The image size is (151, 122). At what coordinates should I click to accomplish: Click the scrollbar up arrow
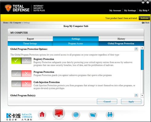pos(142,48)
